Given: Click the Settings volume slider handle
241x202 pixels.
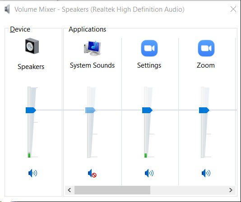Looking at the screenshot, I should point(147,110).
